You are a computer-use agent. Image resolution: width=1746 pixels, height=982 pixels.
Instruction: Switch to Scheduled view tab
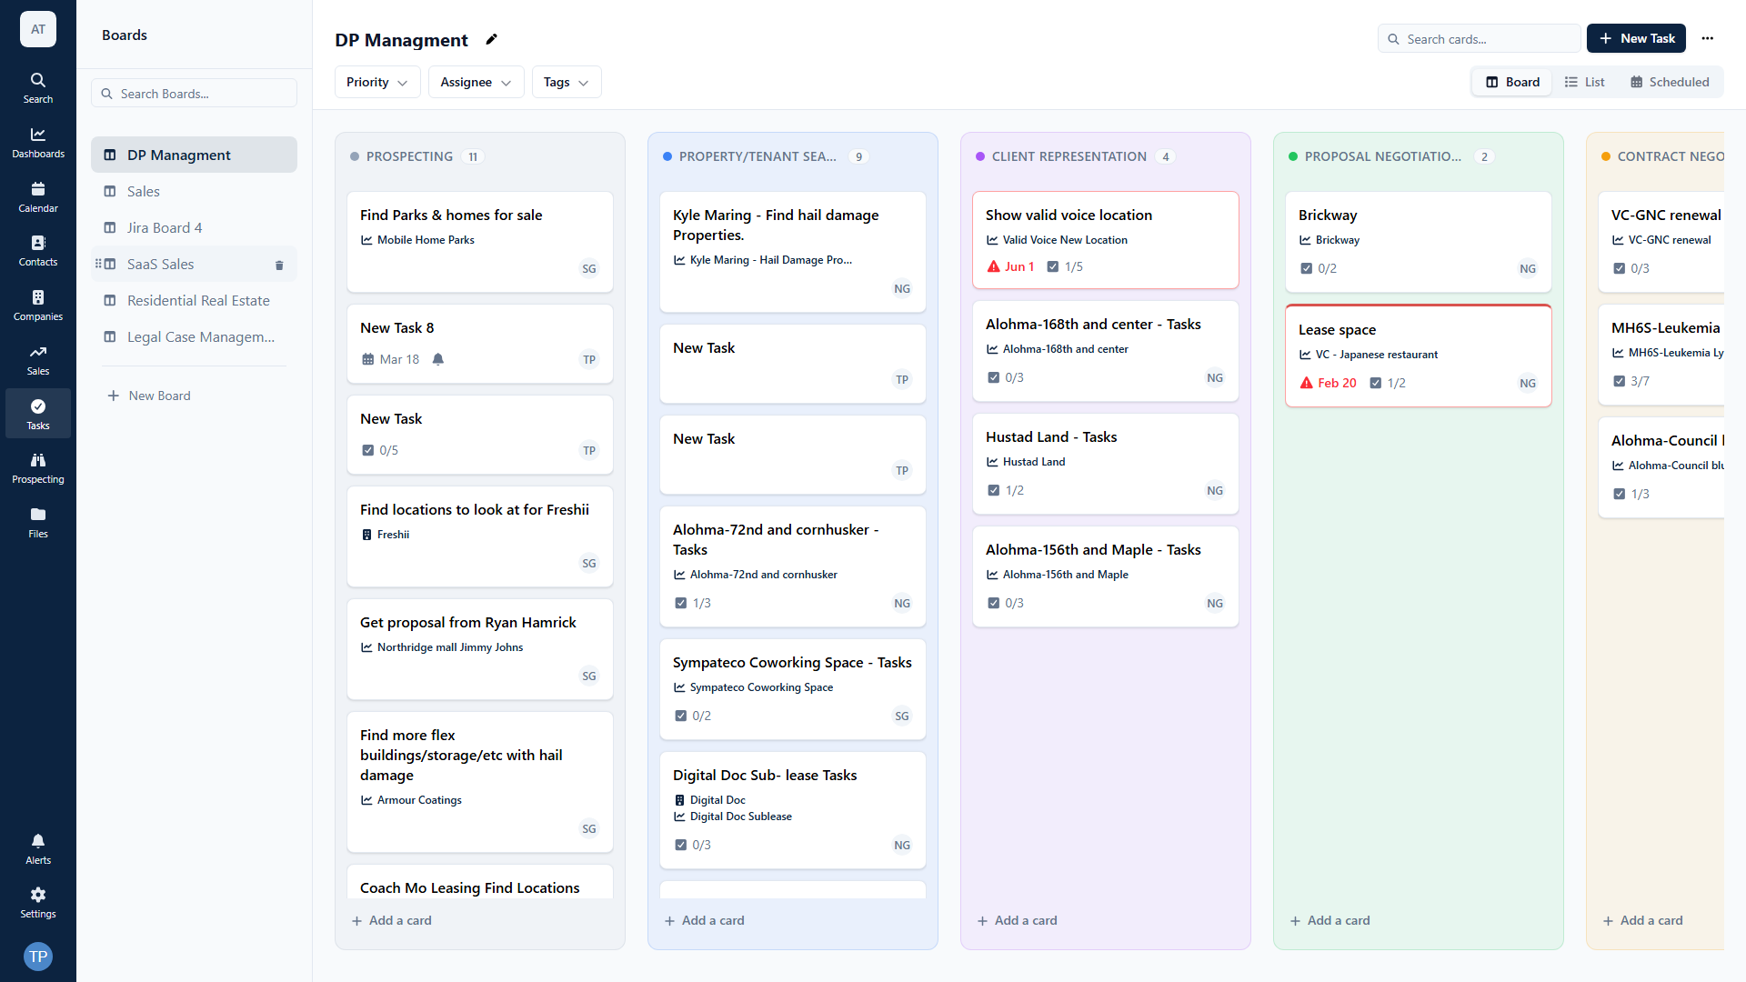tap(1670, 82)
